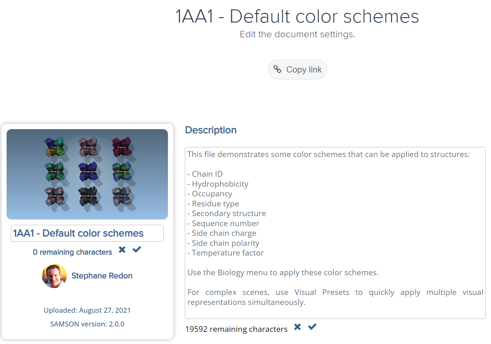Click the '19592 remaining characters' counter
The width and height of the screenshot is (491, 344).
coord(236,329)
